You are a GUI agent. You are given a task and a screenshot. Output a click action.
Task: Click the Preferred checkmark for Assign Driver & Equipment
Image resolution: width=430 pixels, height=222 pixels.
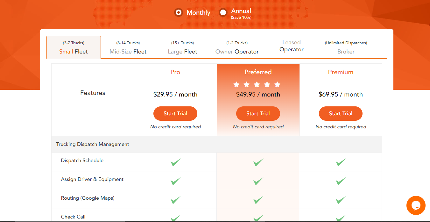(x=258, y=181)
